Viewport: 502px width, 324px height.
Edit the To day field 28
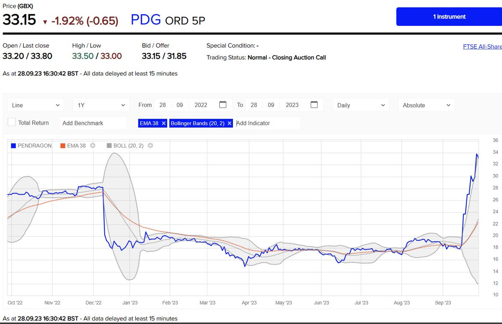(x=254, y=105)
